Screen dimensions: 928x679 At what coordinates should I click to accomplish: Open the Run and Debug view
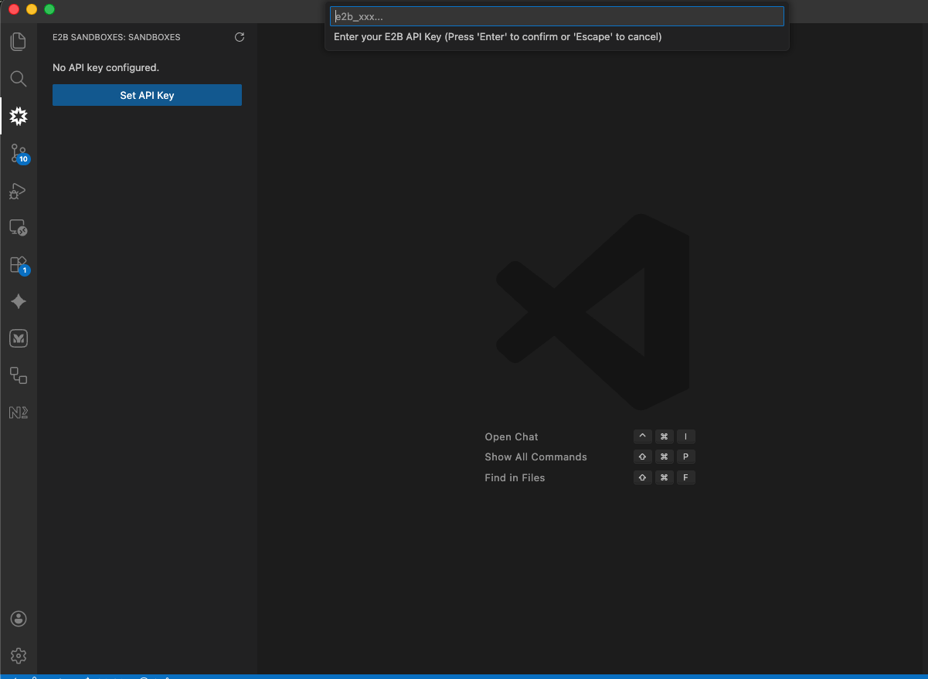point(19,191)
